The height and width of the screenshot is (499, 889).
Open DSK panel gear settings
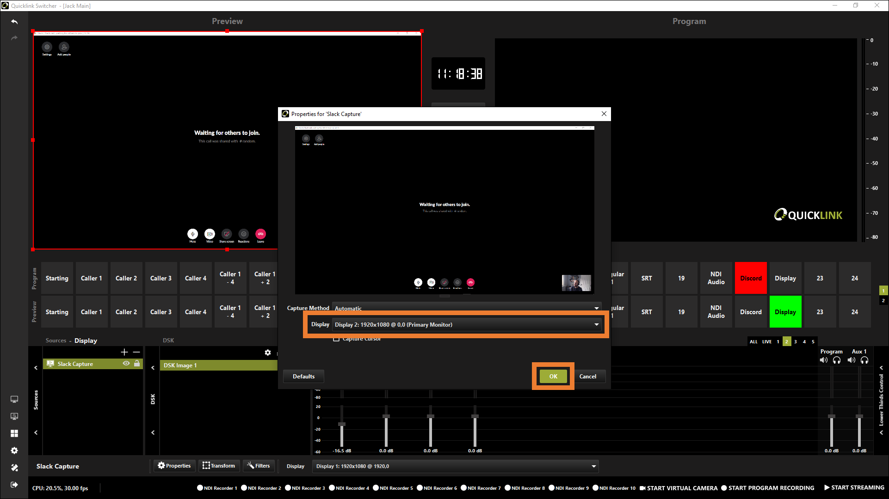click(268, 353)
